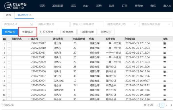The image size is (173, 110).
Task: Open the 采购 menu
Action: (x=99, y=6)
